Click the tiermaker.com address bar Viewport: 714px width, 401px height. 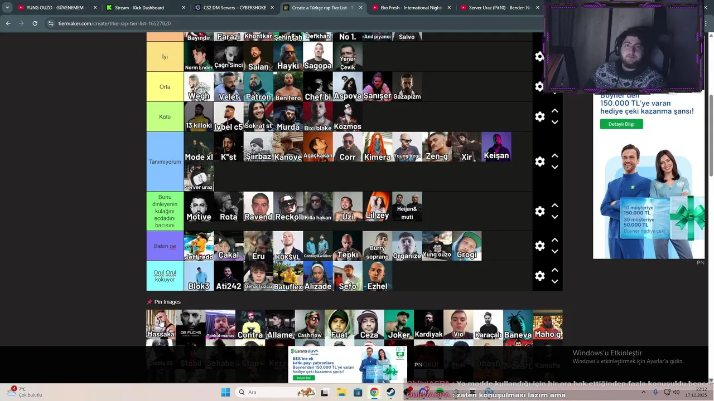point(290,23)
